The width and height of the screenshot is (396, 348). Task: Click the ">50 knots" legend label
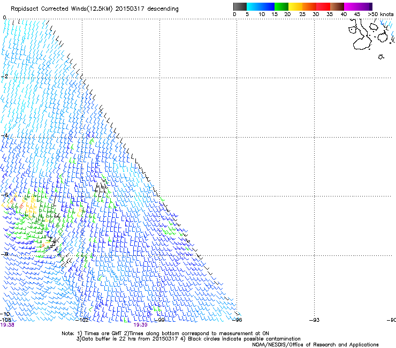point(380,14)
